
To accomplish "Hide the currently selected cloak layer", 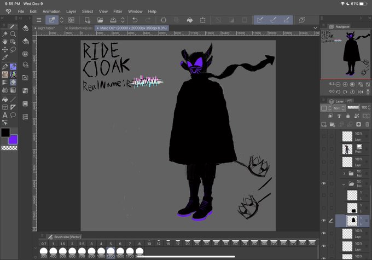I will click(x=324, y=221).
